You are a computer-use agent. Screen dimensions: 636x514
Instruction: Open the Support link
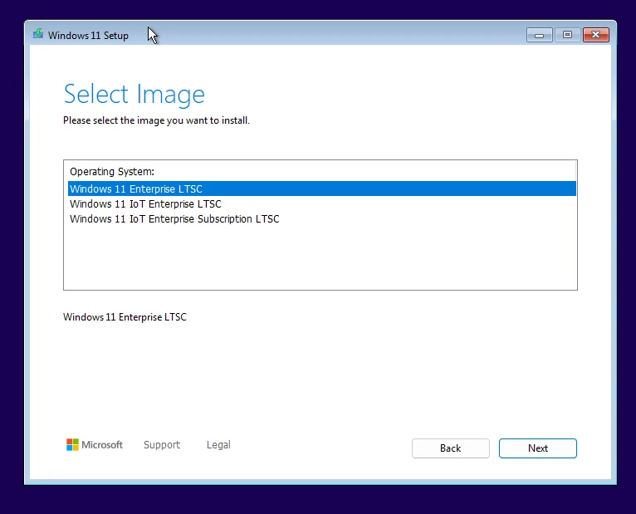[162, 445]
